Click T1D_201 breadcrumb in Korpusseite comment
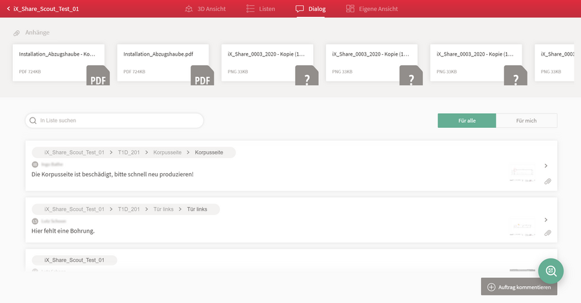The image size is (581, 303). pos(129,152)
